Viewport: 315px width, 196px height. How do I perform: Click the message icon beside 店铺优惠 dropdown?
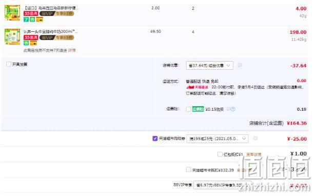coord(240,65)
